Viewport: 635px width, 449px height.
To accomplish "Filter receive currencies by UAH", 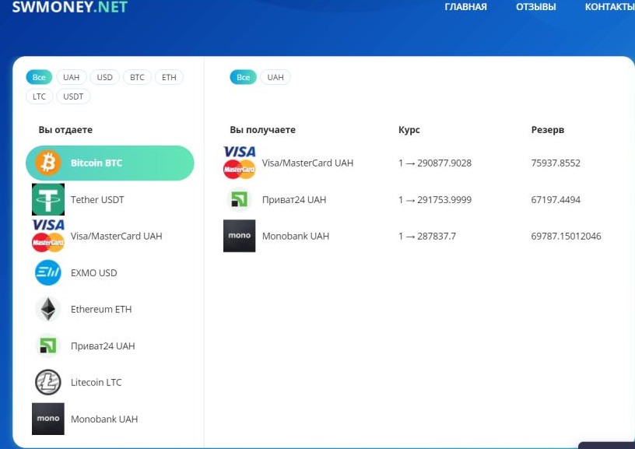I will click(x=275, y=77).
